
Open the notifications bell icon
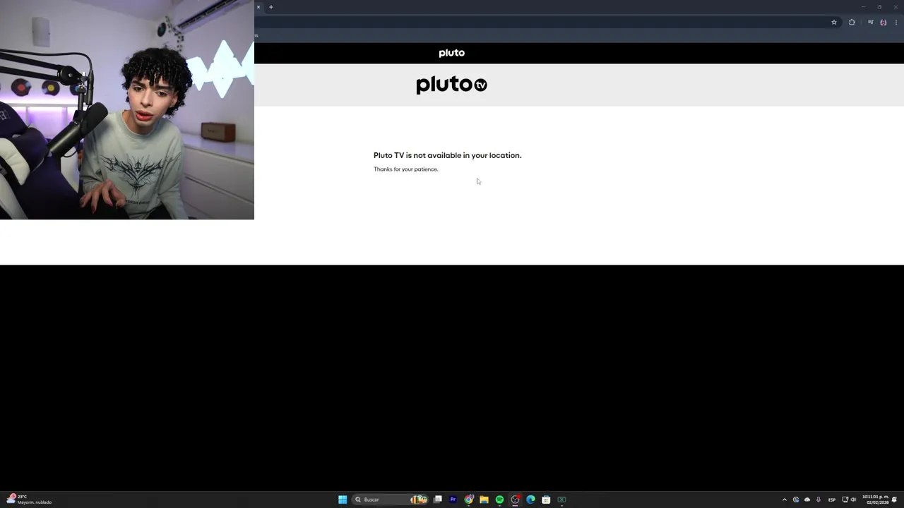click(895, 500)
